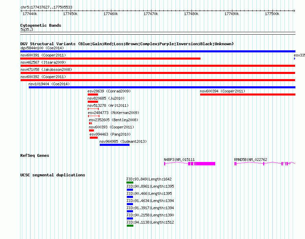Click the right arrow end of the ruler
This screenshot has width=305, height=239.
[x=294, y=11]
